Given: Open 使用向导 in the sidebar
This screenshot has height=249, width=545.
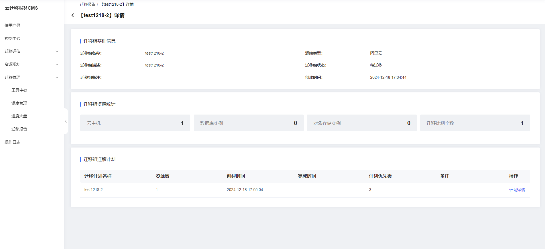Looking at the screenshot, I should tap(13, 25).
